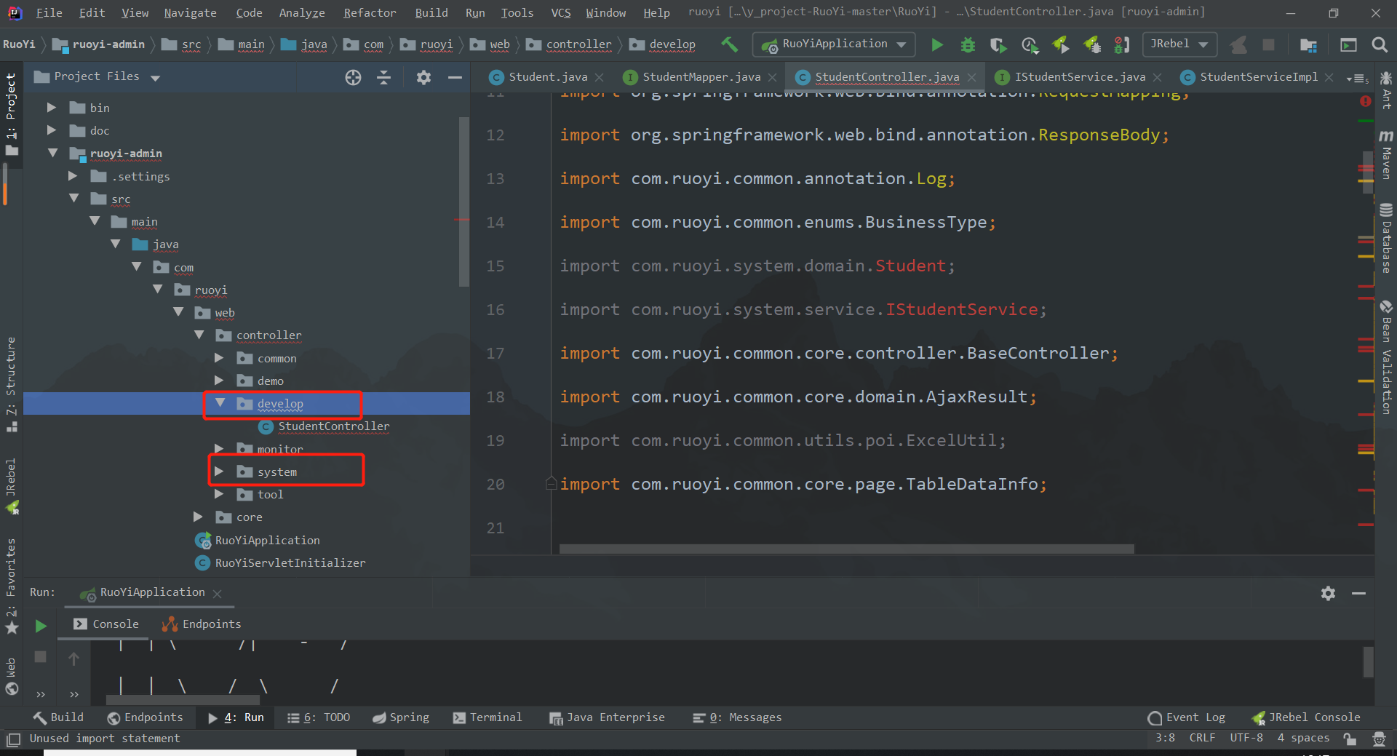Open Search Everywhere magnifier icon
The width and height of the screenshot is (1397, 756).
(x=1379, y=45)
